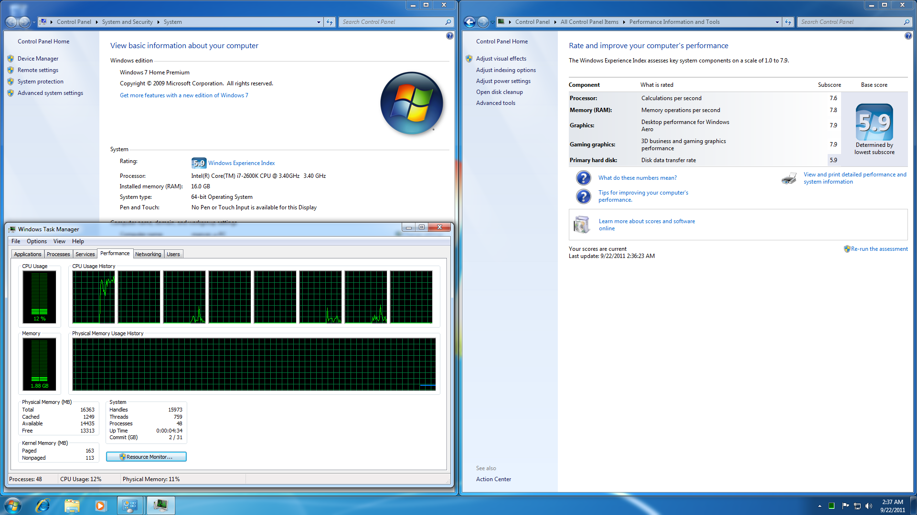Click Forward arrow in Performance Information window
The height and width of the screenshot is (515, 917).
[x=483, y=22]
